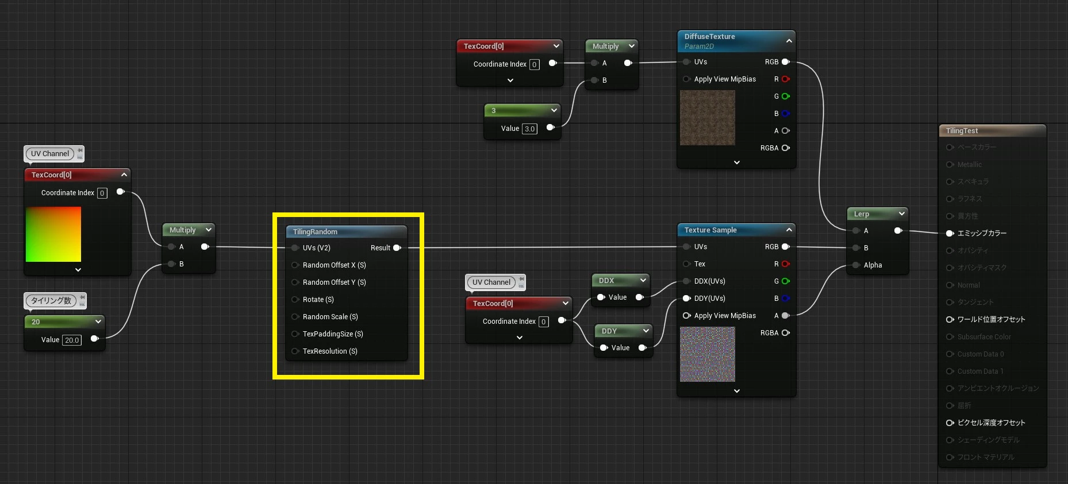Viewport: 1068px width, 484px height.
Task: Collapse the DiffuseTexture node with its header chevron
Action: tap(789, 41)
